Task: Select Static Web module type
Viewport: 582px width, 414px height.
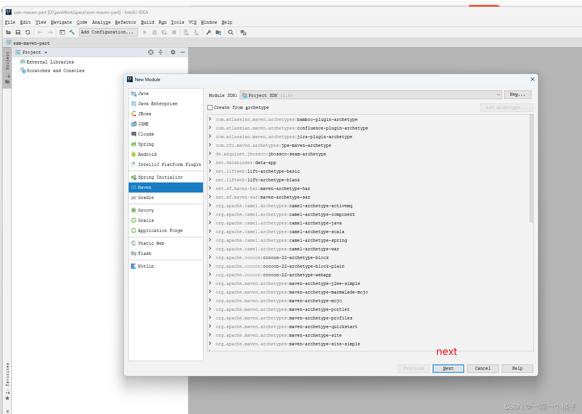Action: [165, 243]
